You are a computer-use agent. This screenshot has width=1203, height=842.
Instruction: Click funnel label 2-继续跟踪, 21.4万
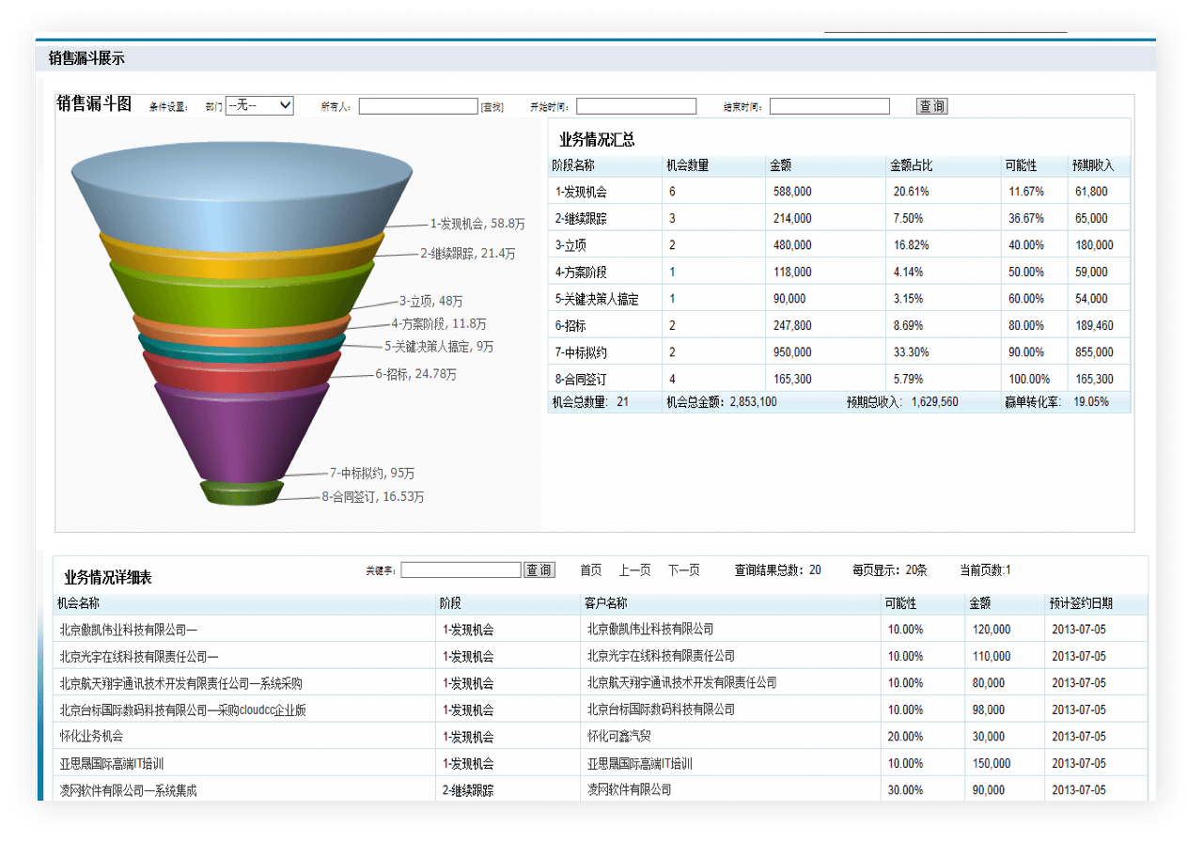click(467, 254)
